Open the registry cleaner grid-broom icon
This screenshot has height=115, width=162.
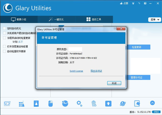click(22, 104)
